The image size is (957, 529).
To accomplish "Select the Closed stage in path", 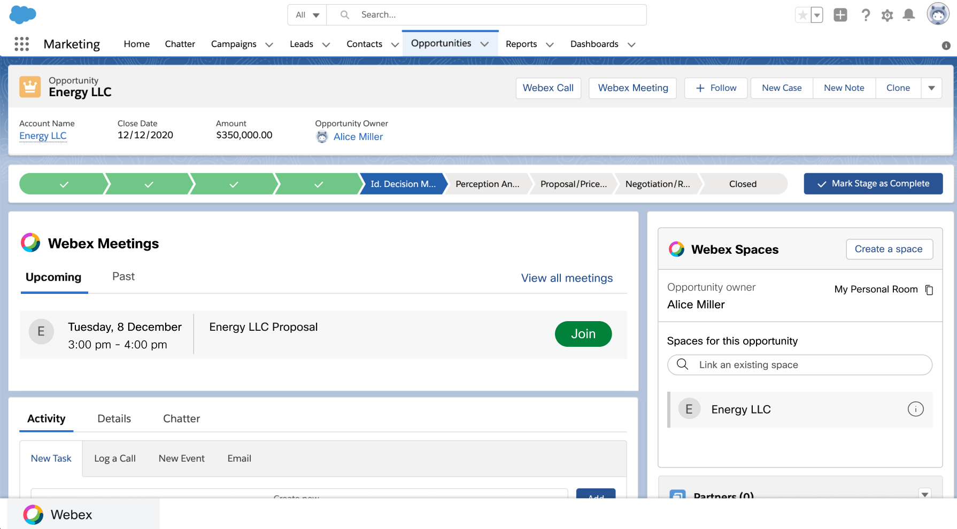I will click(x=743, y=184).
